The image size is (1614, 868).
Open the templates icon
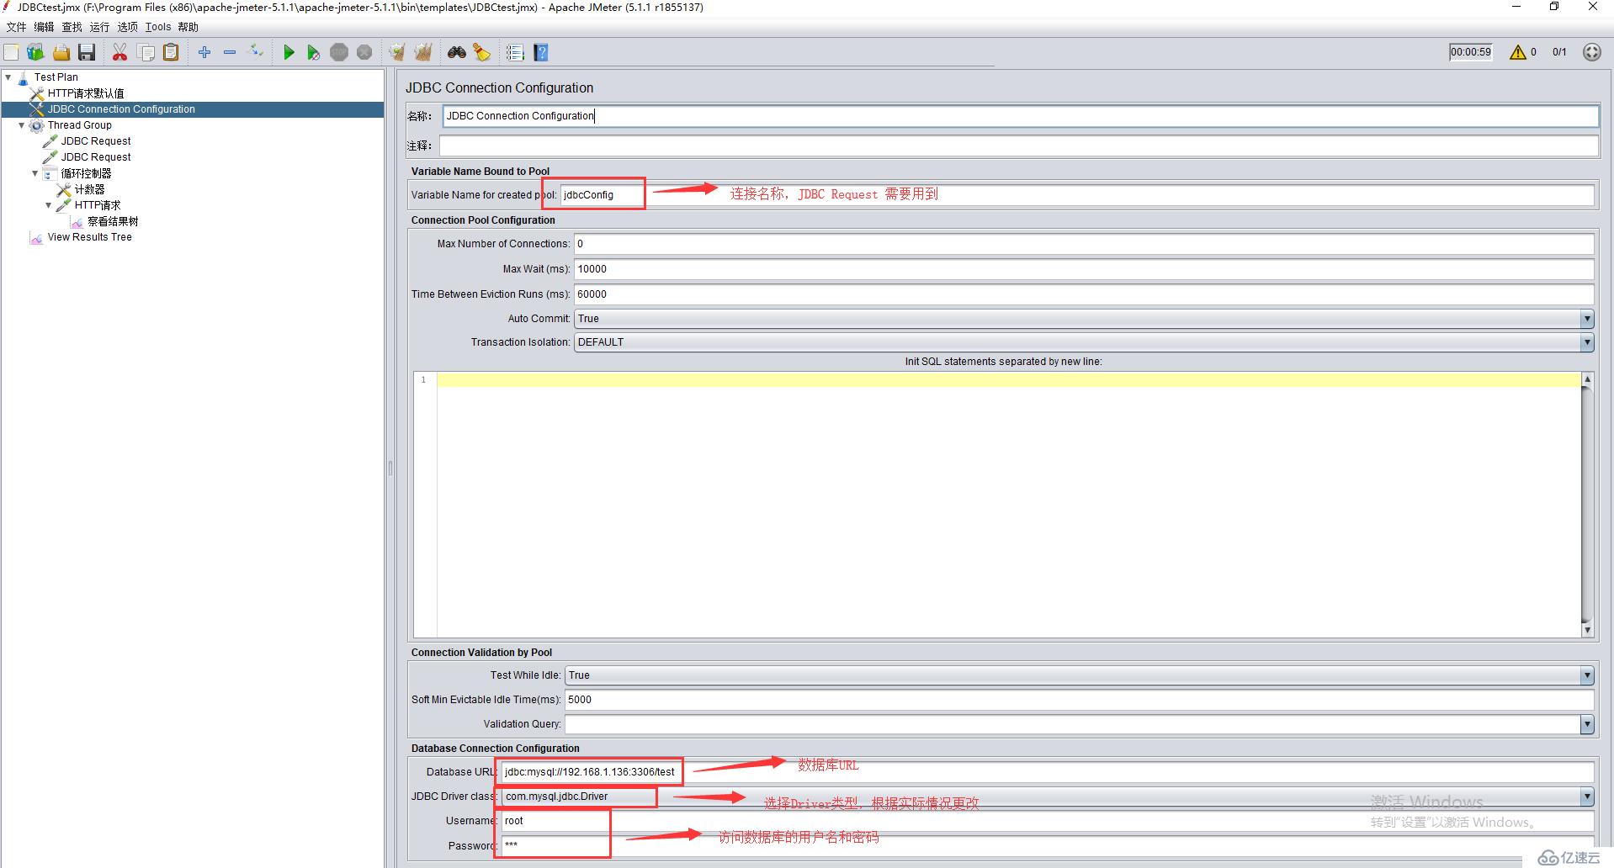36,52
